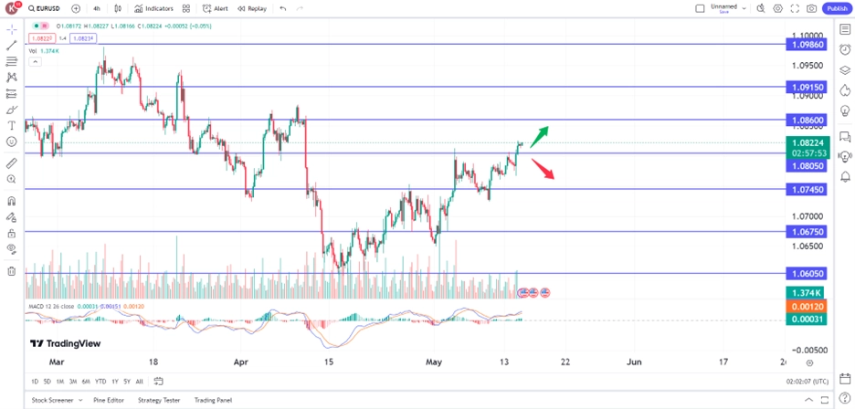Click the blue buy price 1.08234 box
Viewport: 855px width, 409px height.
(x=83, y=38)
